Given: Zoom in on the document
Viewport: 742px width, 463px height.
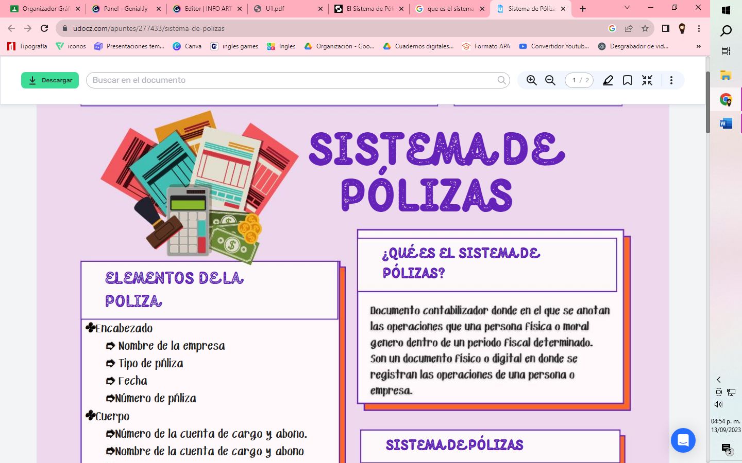Looking at the screenshot, I should 532,80.
